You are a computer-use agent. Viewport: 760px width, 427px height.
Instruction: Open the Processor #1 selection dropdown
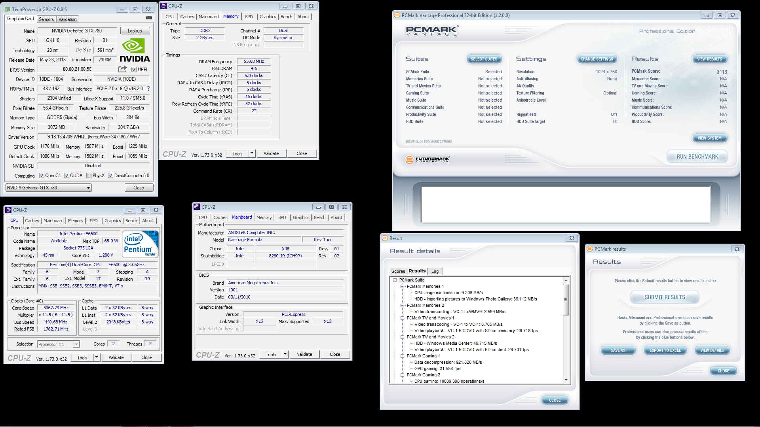point(59,344)
